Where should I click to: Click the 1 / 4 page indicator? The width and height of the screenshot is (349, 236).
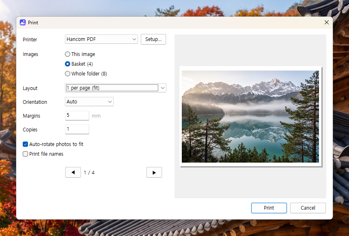click(x=89, y=173)
